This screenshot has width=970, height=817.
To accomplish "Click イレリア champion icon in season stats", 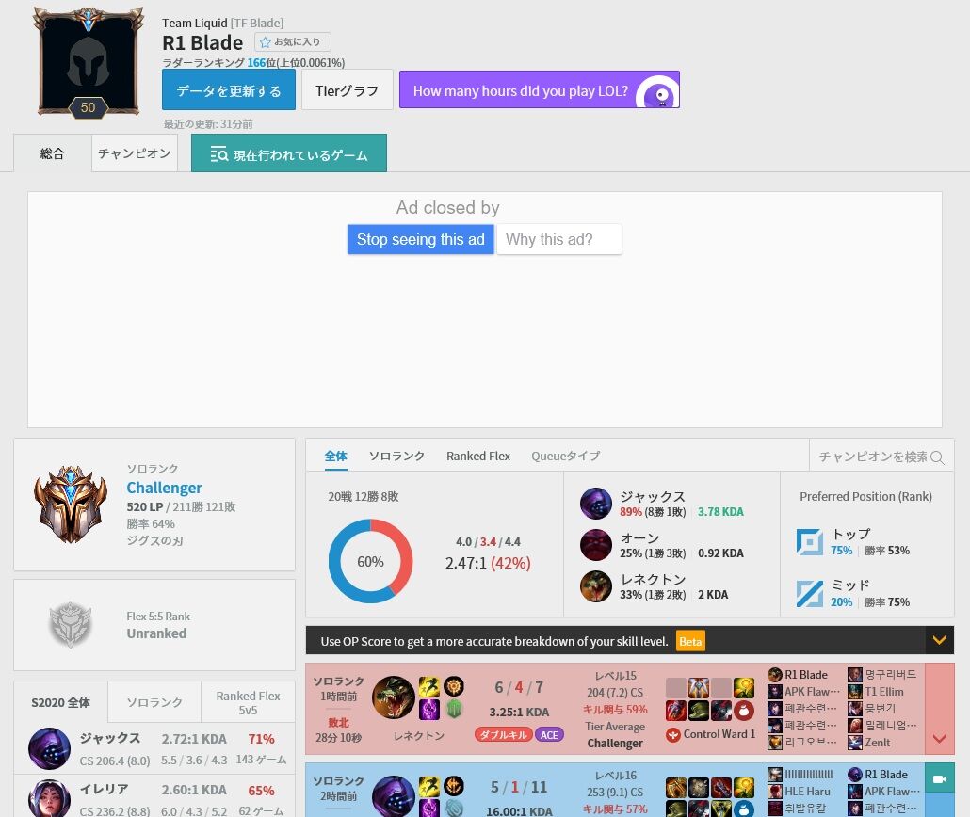I will 50,798.
